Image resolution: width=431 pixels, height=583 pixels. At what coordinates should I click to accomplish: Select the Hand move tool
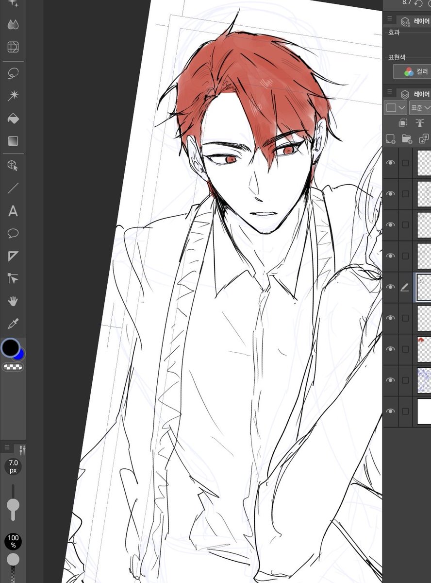(x=13, y=301)
